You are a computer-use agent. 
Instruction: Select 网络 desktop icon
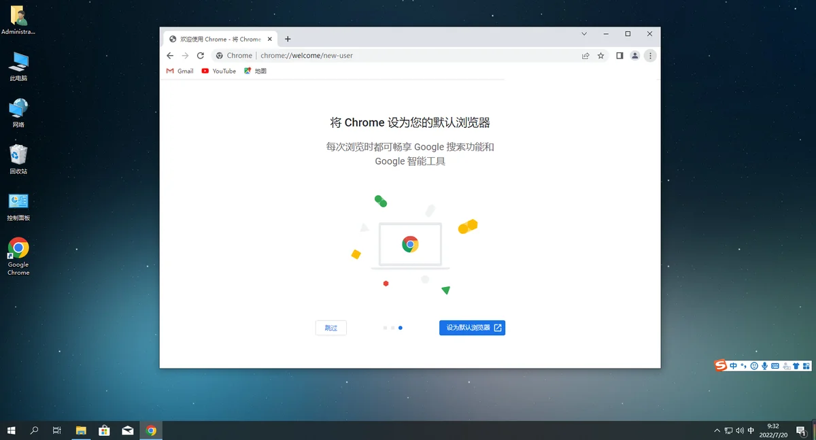18,113
